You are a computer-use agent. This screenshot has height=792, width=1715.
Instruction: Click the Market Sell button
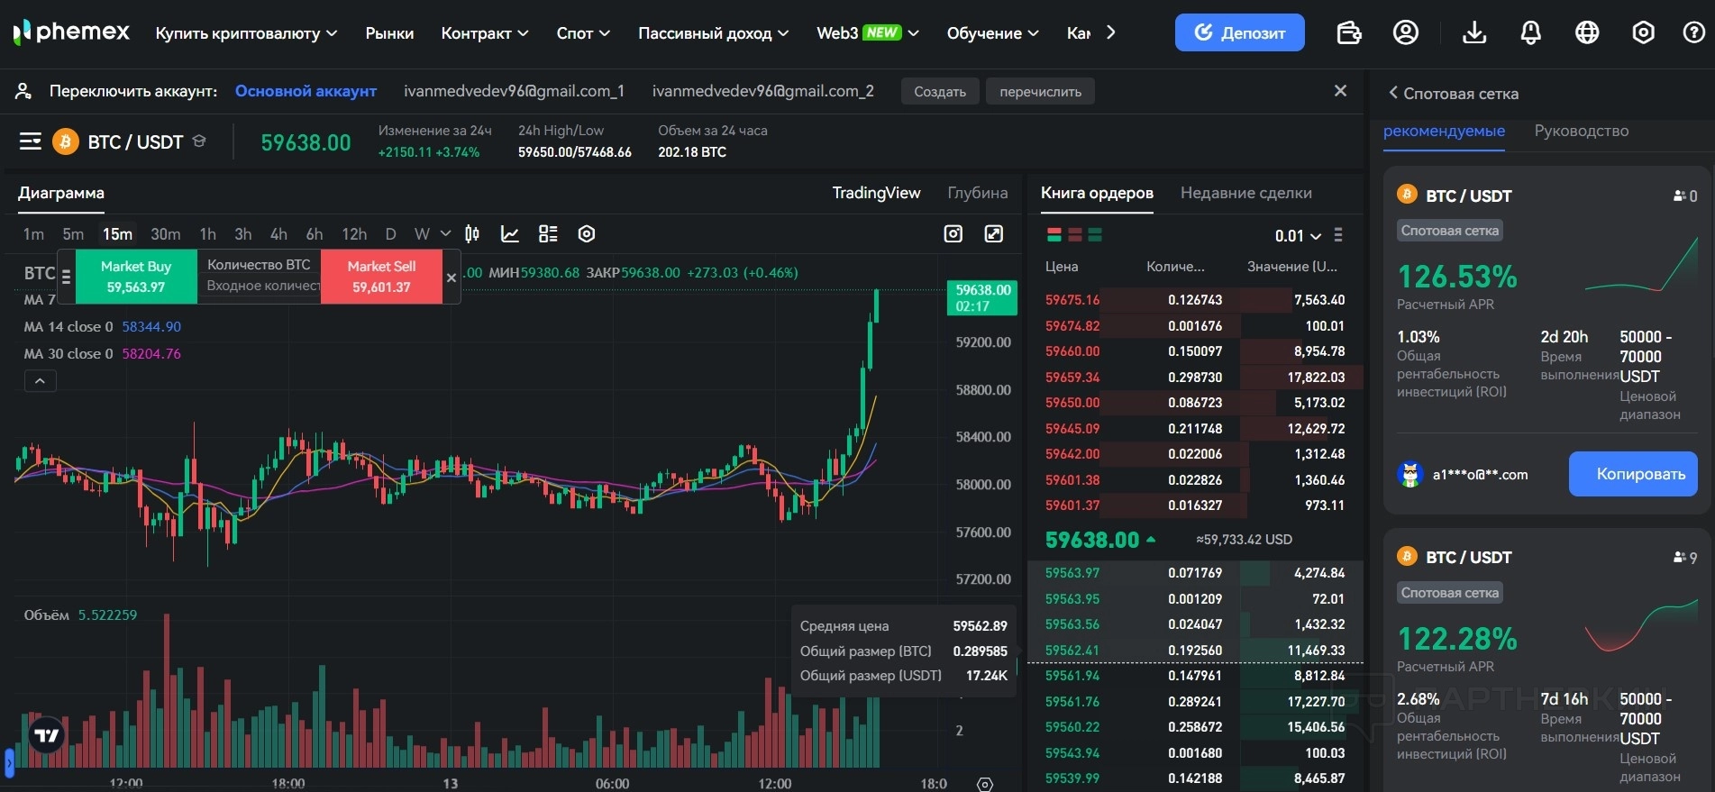click(381, 277)
